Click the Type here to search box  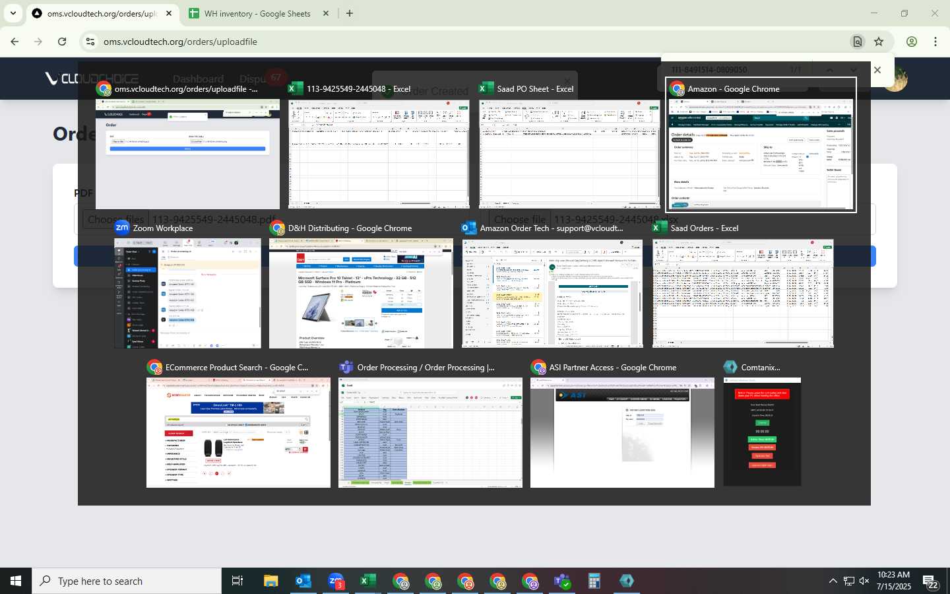pyautogui.click(x=127, y=581)
